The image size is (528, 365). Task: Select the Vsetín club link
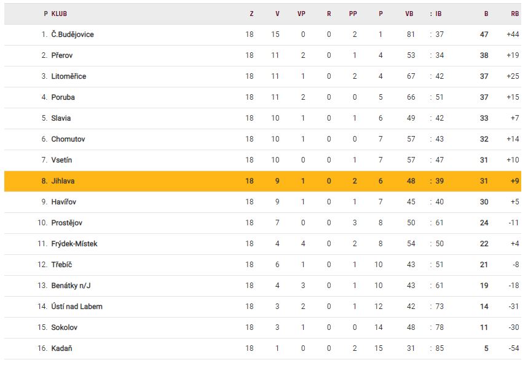(61, 160)
